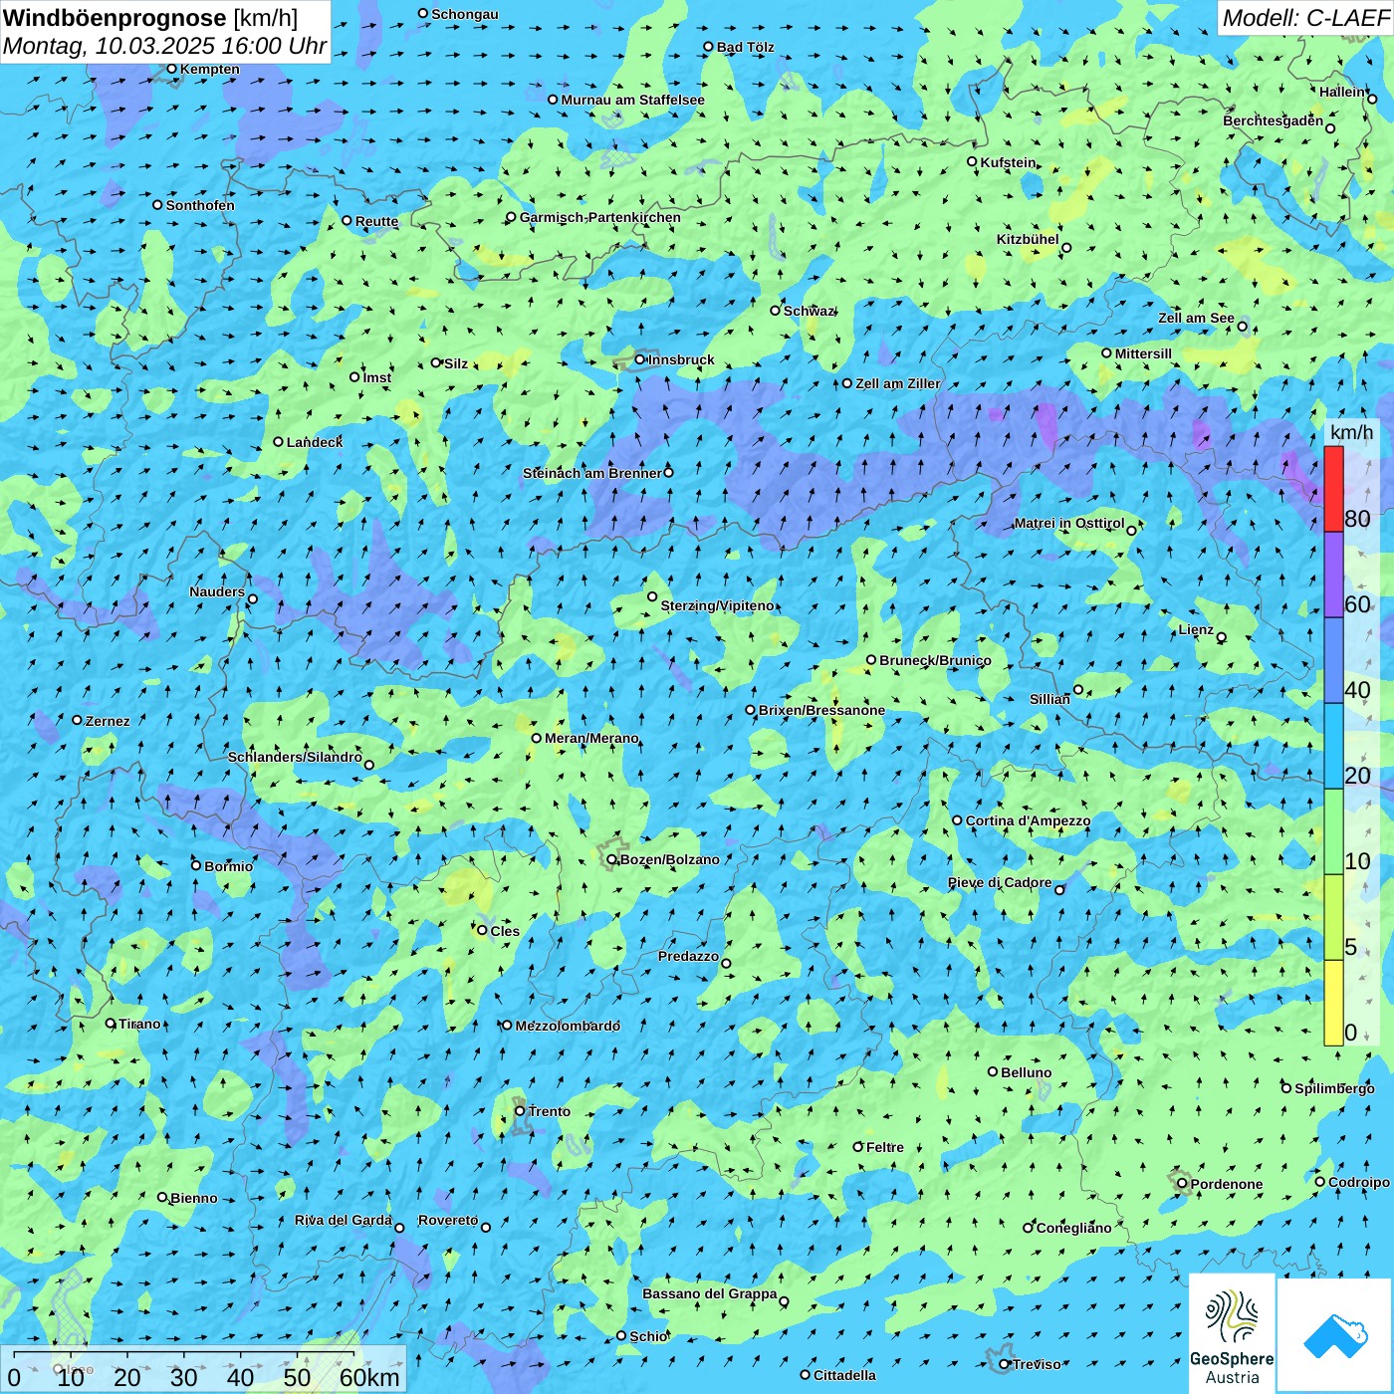Click the Zell am Ziller label
Viewport: 1394px width, 1394px height.
pyautogui.click(x=897, y=383)
